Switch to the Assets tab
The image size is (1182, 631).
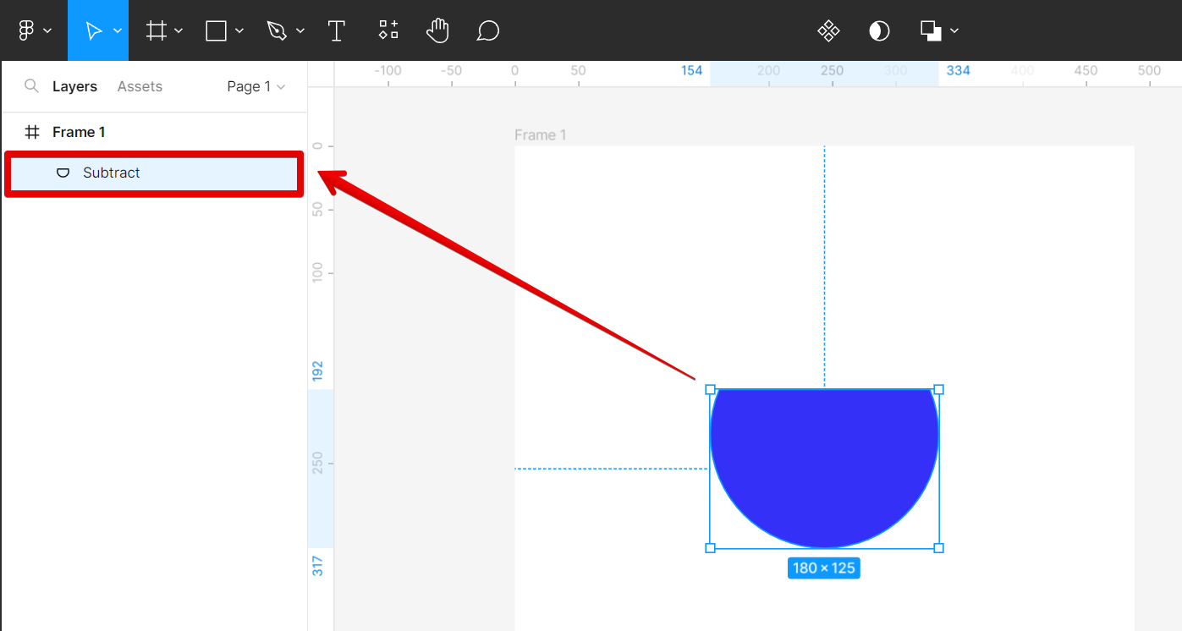pyautogui.click(x=140, y=86)
